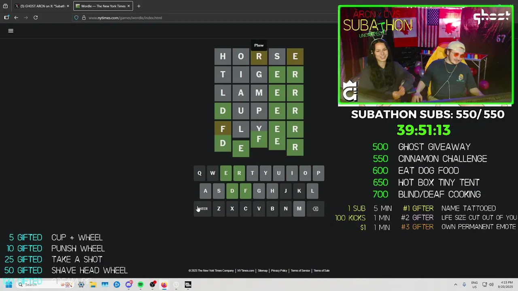Tap the J key on Wordle keyboard
The width and height of the screenshot is (518, 291).
pyautogui.click(x=286, y=191)
